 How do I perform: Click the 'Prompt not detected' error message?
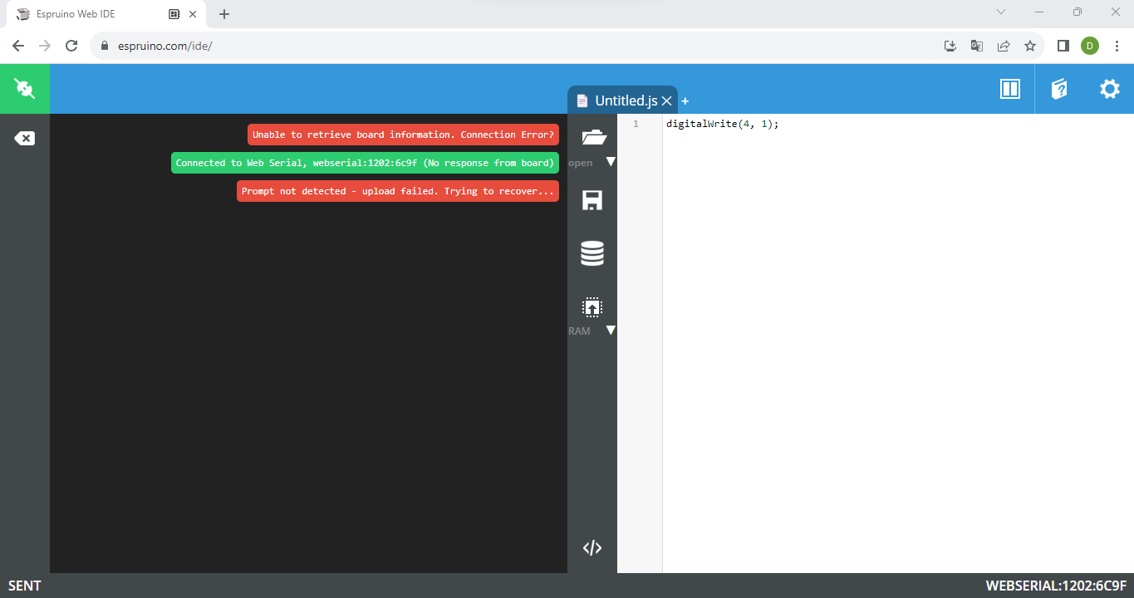397,191
